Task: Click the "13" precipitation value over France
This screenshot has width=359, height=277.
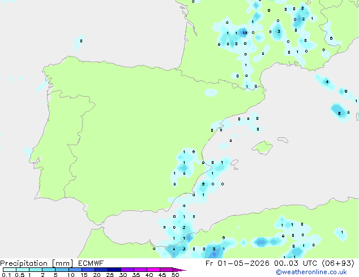Action: pos(245,33)
